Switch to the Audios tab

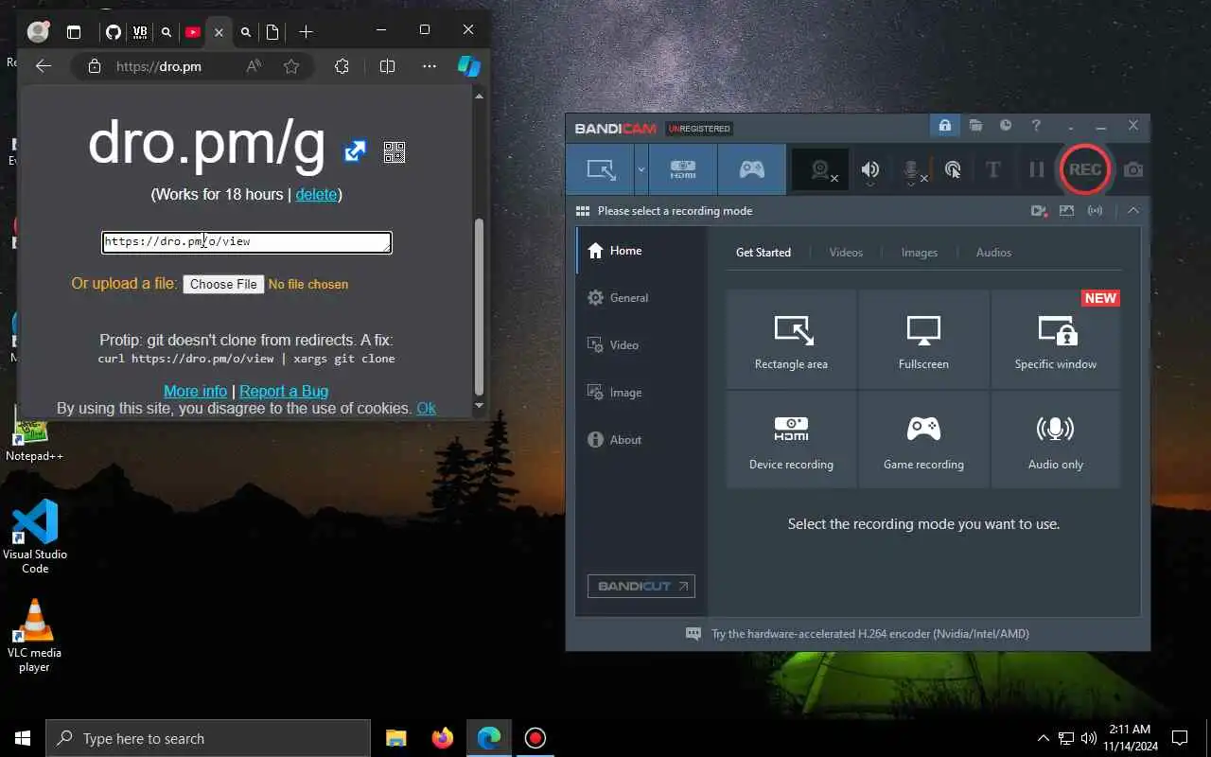pyautogui.click(x=993, y=253)
